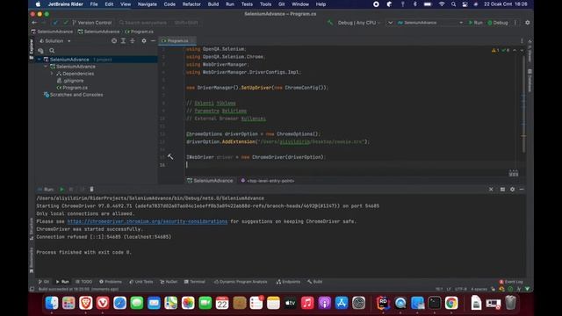This screenshot has height=316, width=562.
Task: Select Program.cs in Solution tree
Action: click(72, 88)
